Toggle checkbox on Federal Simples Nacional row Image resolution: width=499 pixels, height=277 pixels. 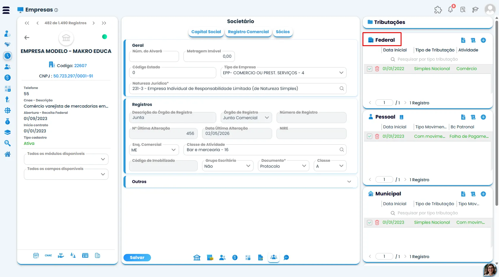coord(369,69)
